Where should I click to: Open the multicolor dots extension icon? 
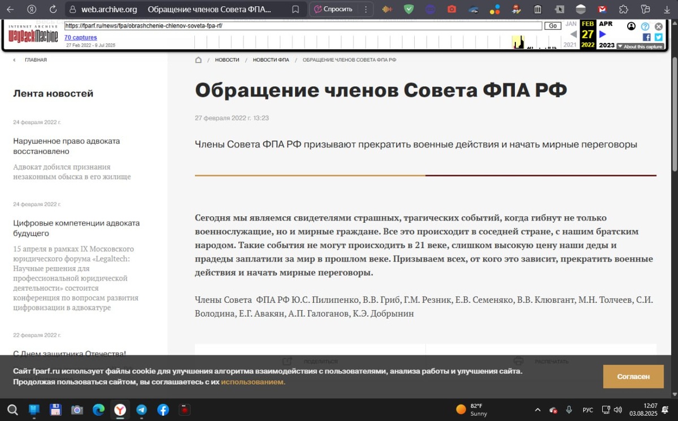494,9
